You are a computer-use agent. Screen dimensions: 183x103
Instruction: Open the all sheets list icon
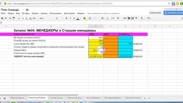[x=5, y=98]
